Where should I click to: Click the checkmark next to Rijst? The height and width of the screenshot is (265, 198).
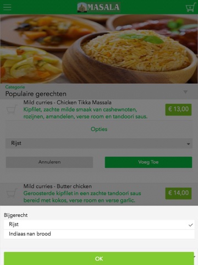click(x=191, y=225)
